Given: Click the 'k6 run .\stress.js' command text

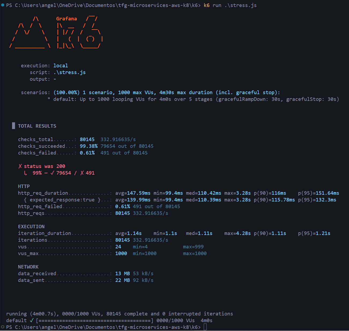Looking at the screenshot, I should pyautogui.click(x=230, y=5).
